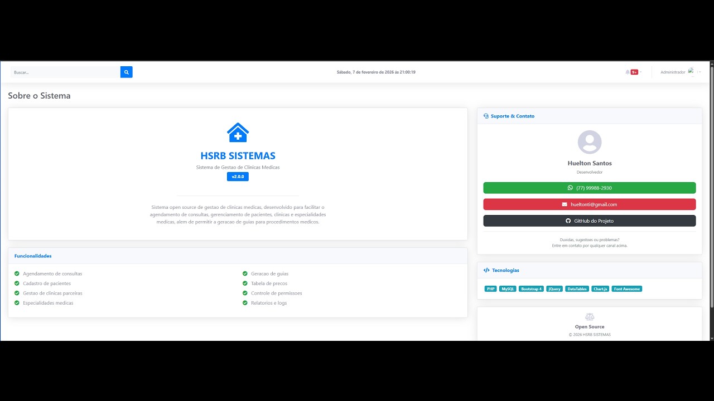Click the Administrador avatar image
Image resolution: width=714 pixels, height=401 pixels.
(x=692, y=71)
